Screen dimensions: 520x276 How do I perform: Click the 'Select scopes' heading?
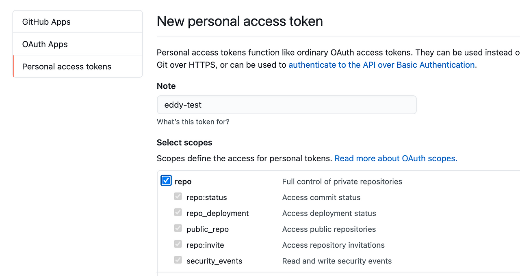coord(184,142)
